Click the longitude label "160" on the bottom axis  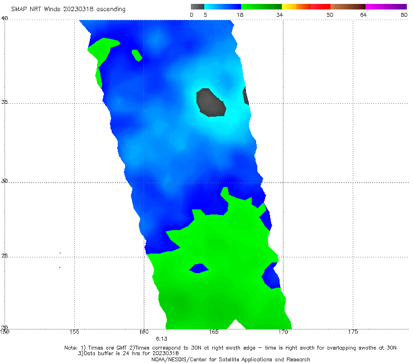coord(144,332)
